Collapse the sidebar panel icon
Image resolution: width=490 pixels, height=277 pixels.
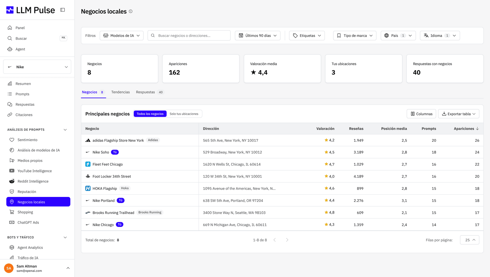[63, 10]
